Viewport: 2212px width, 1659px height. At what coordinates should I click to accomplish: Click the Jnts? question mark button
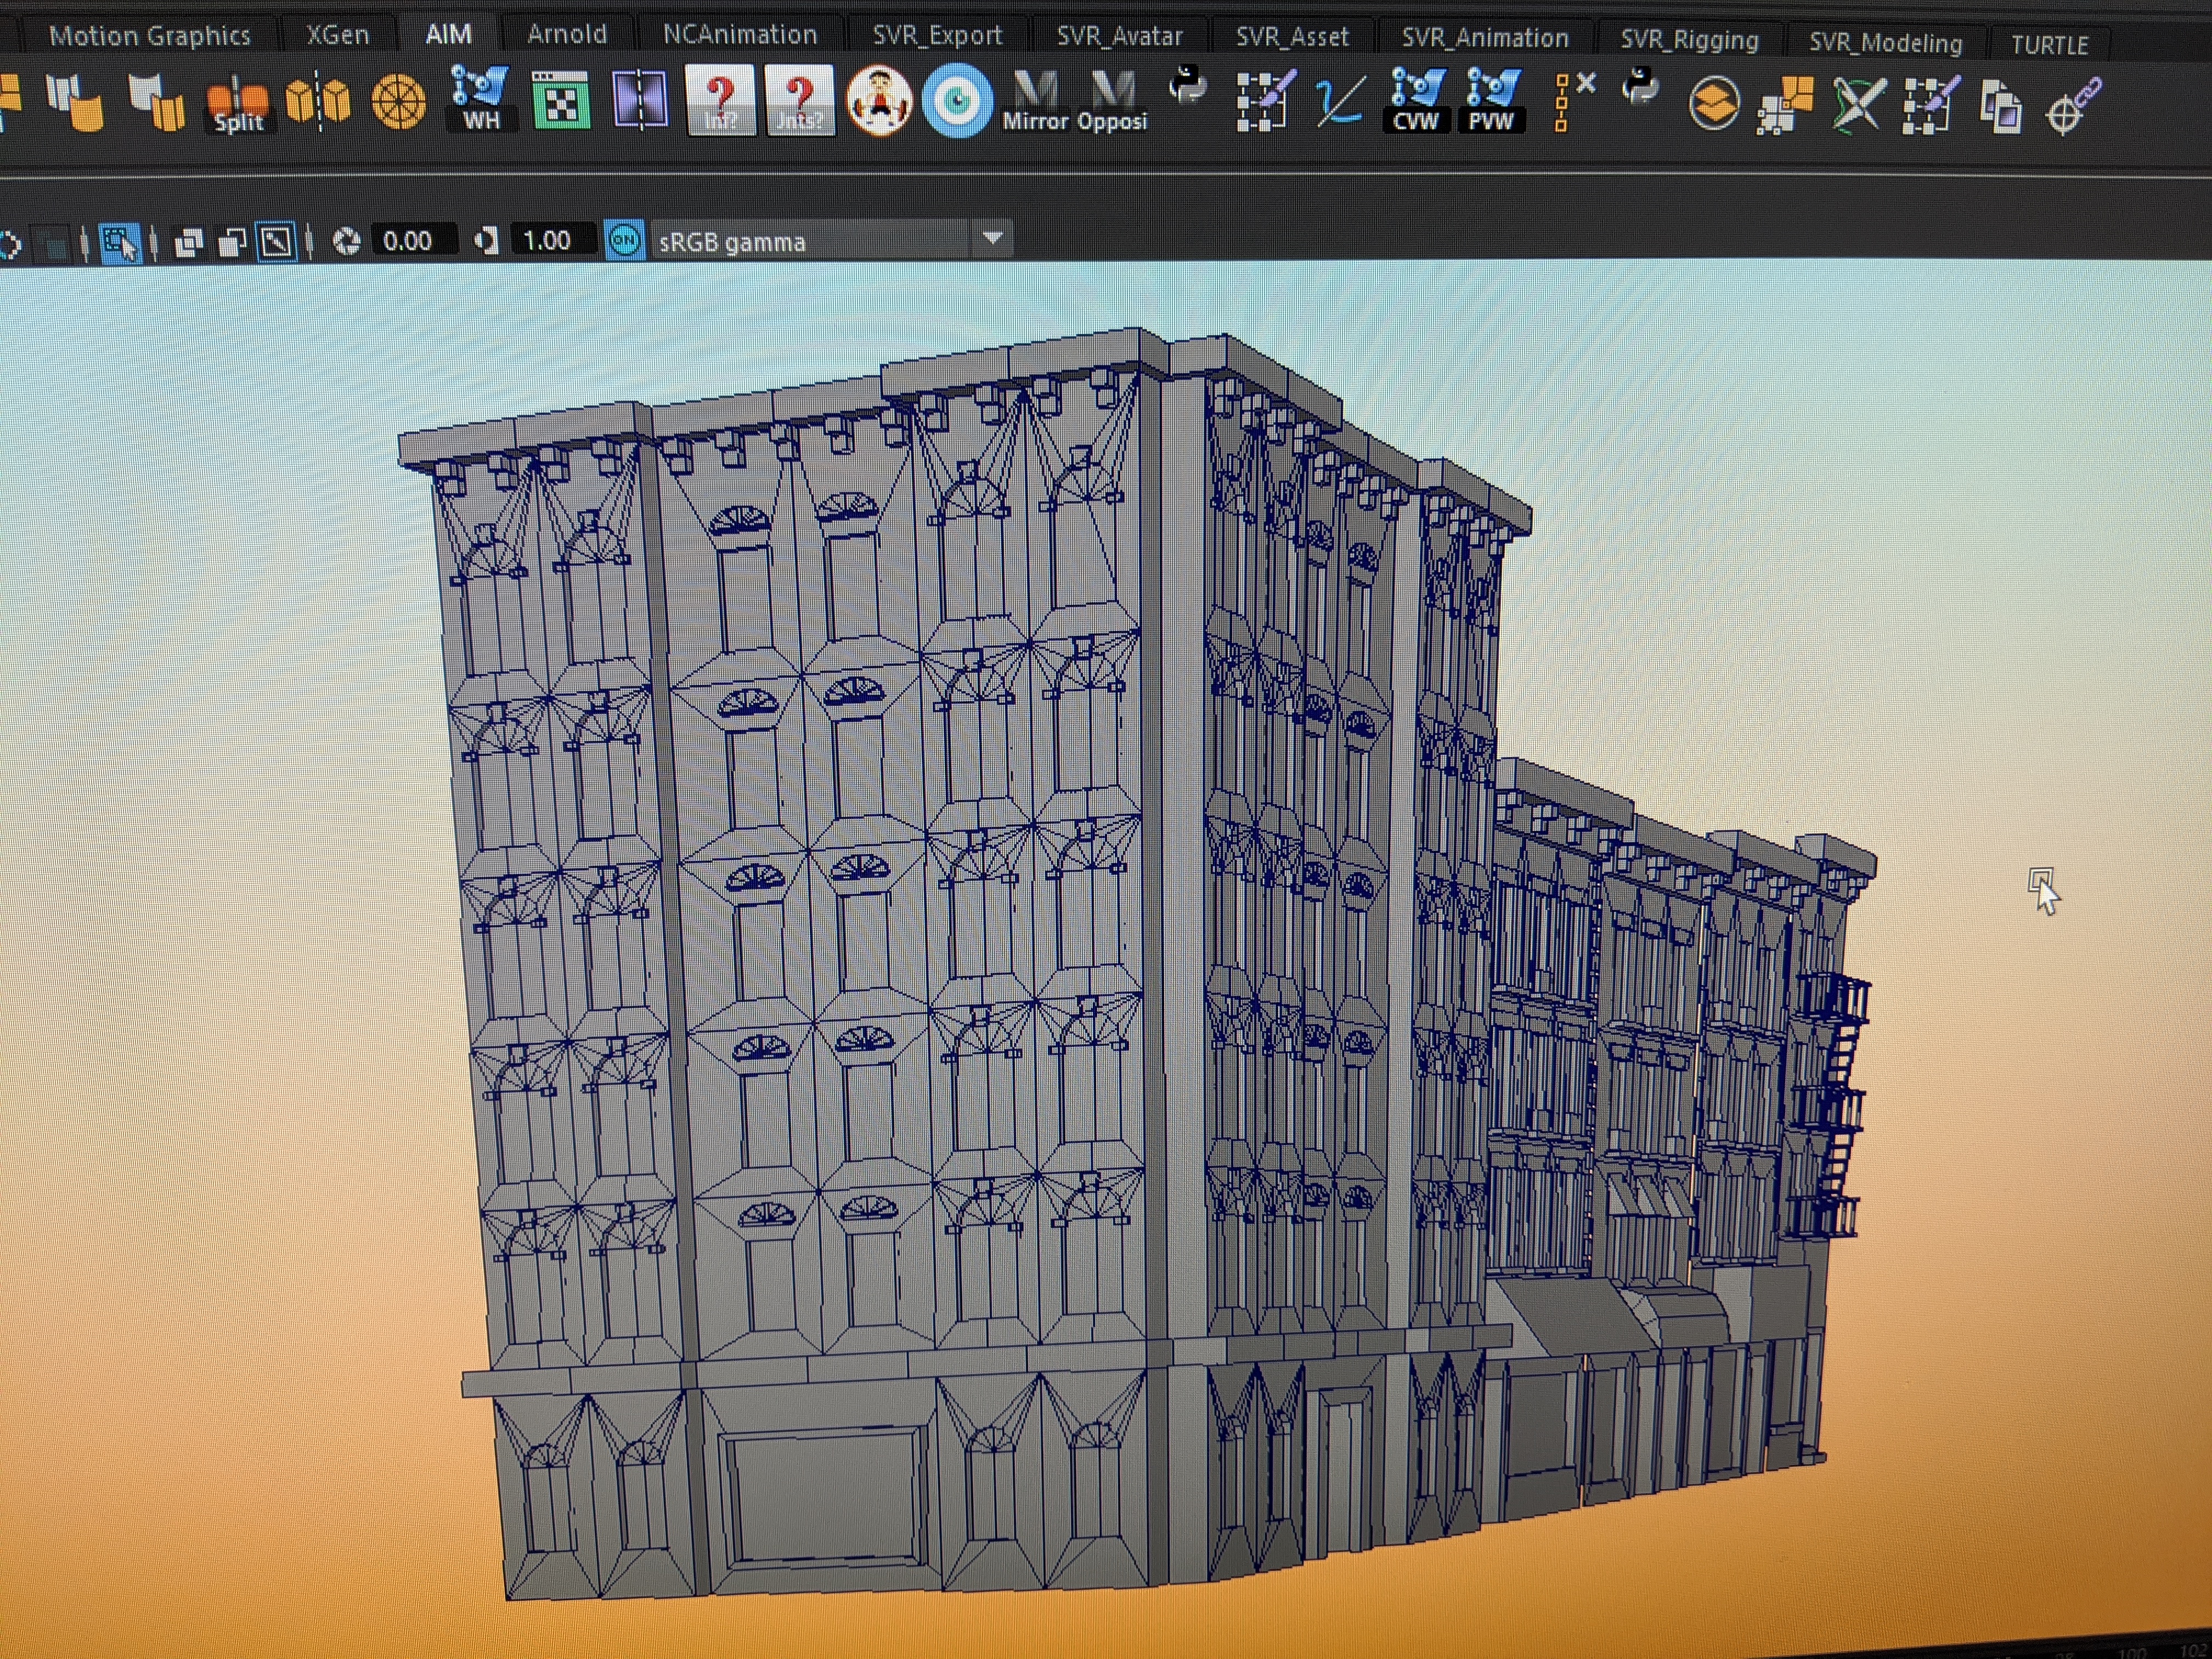click(x=799, y=101)
